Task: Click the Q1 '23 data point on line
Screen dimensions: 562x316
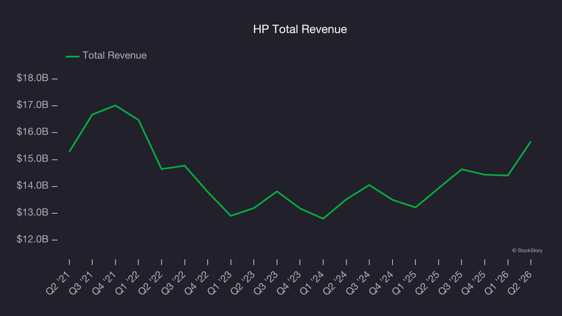Action: click(231, 216)
